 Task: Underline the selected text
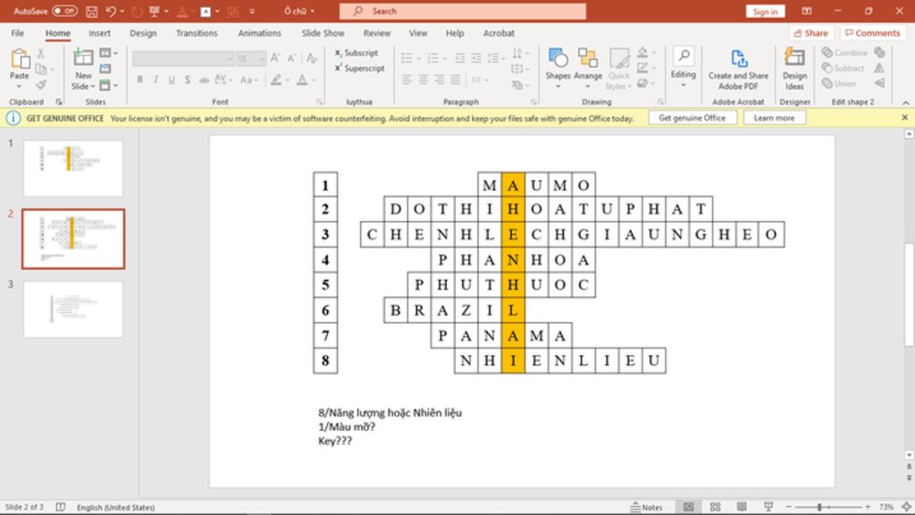pyautogui.click(x=171, y=80)
